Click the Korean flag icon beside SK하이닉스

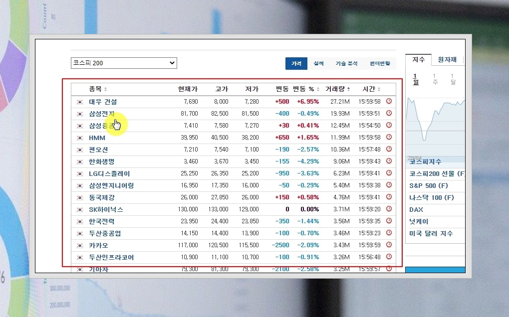pyautogui.click(x=79, y=210)
